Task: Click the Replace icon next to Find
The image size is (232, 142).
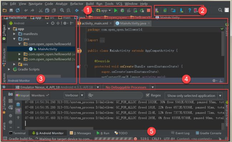Action: click(x=69, y=10)
